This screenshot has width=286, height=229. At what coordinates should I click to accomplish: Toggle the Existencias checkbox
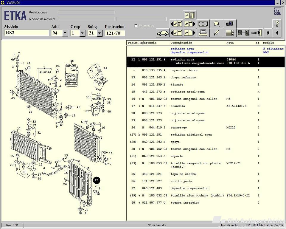click(x=136, y=26)
